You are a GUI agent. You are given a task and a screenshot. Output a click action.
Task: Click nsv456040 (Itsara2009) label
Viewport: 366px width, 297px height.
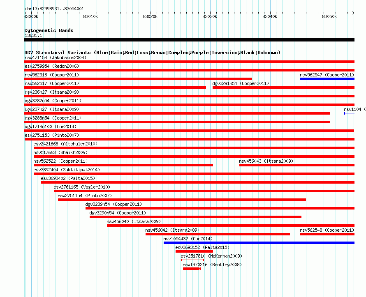(x=134, y=221)
